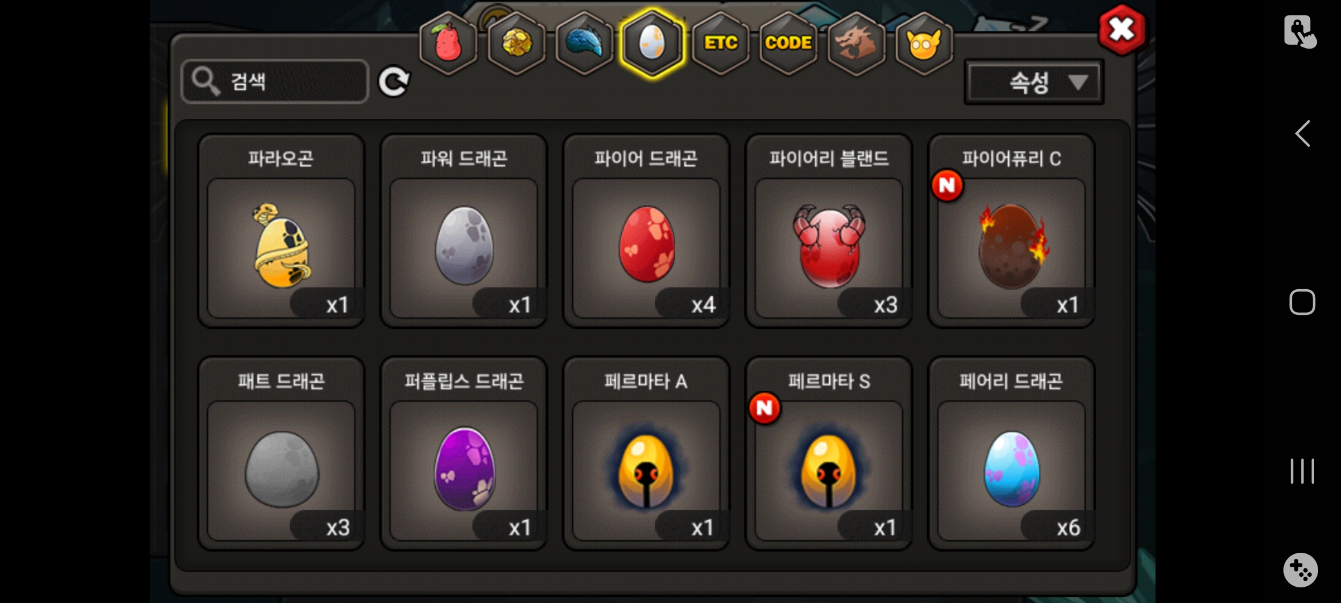Image resolution: width=1341 pixels, height=603 pixels.
Task: Open the new 파이어퓨리 C flaming egg
Action: (x=1011, y=231)
